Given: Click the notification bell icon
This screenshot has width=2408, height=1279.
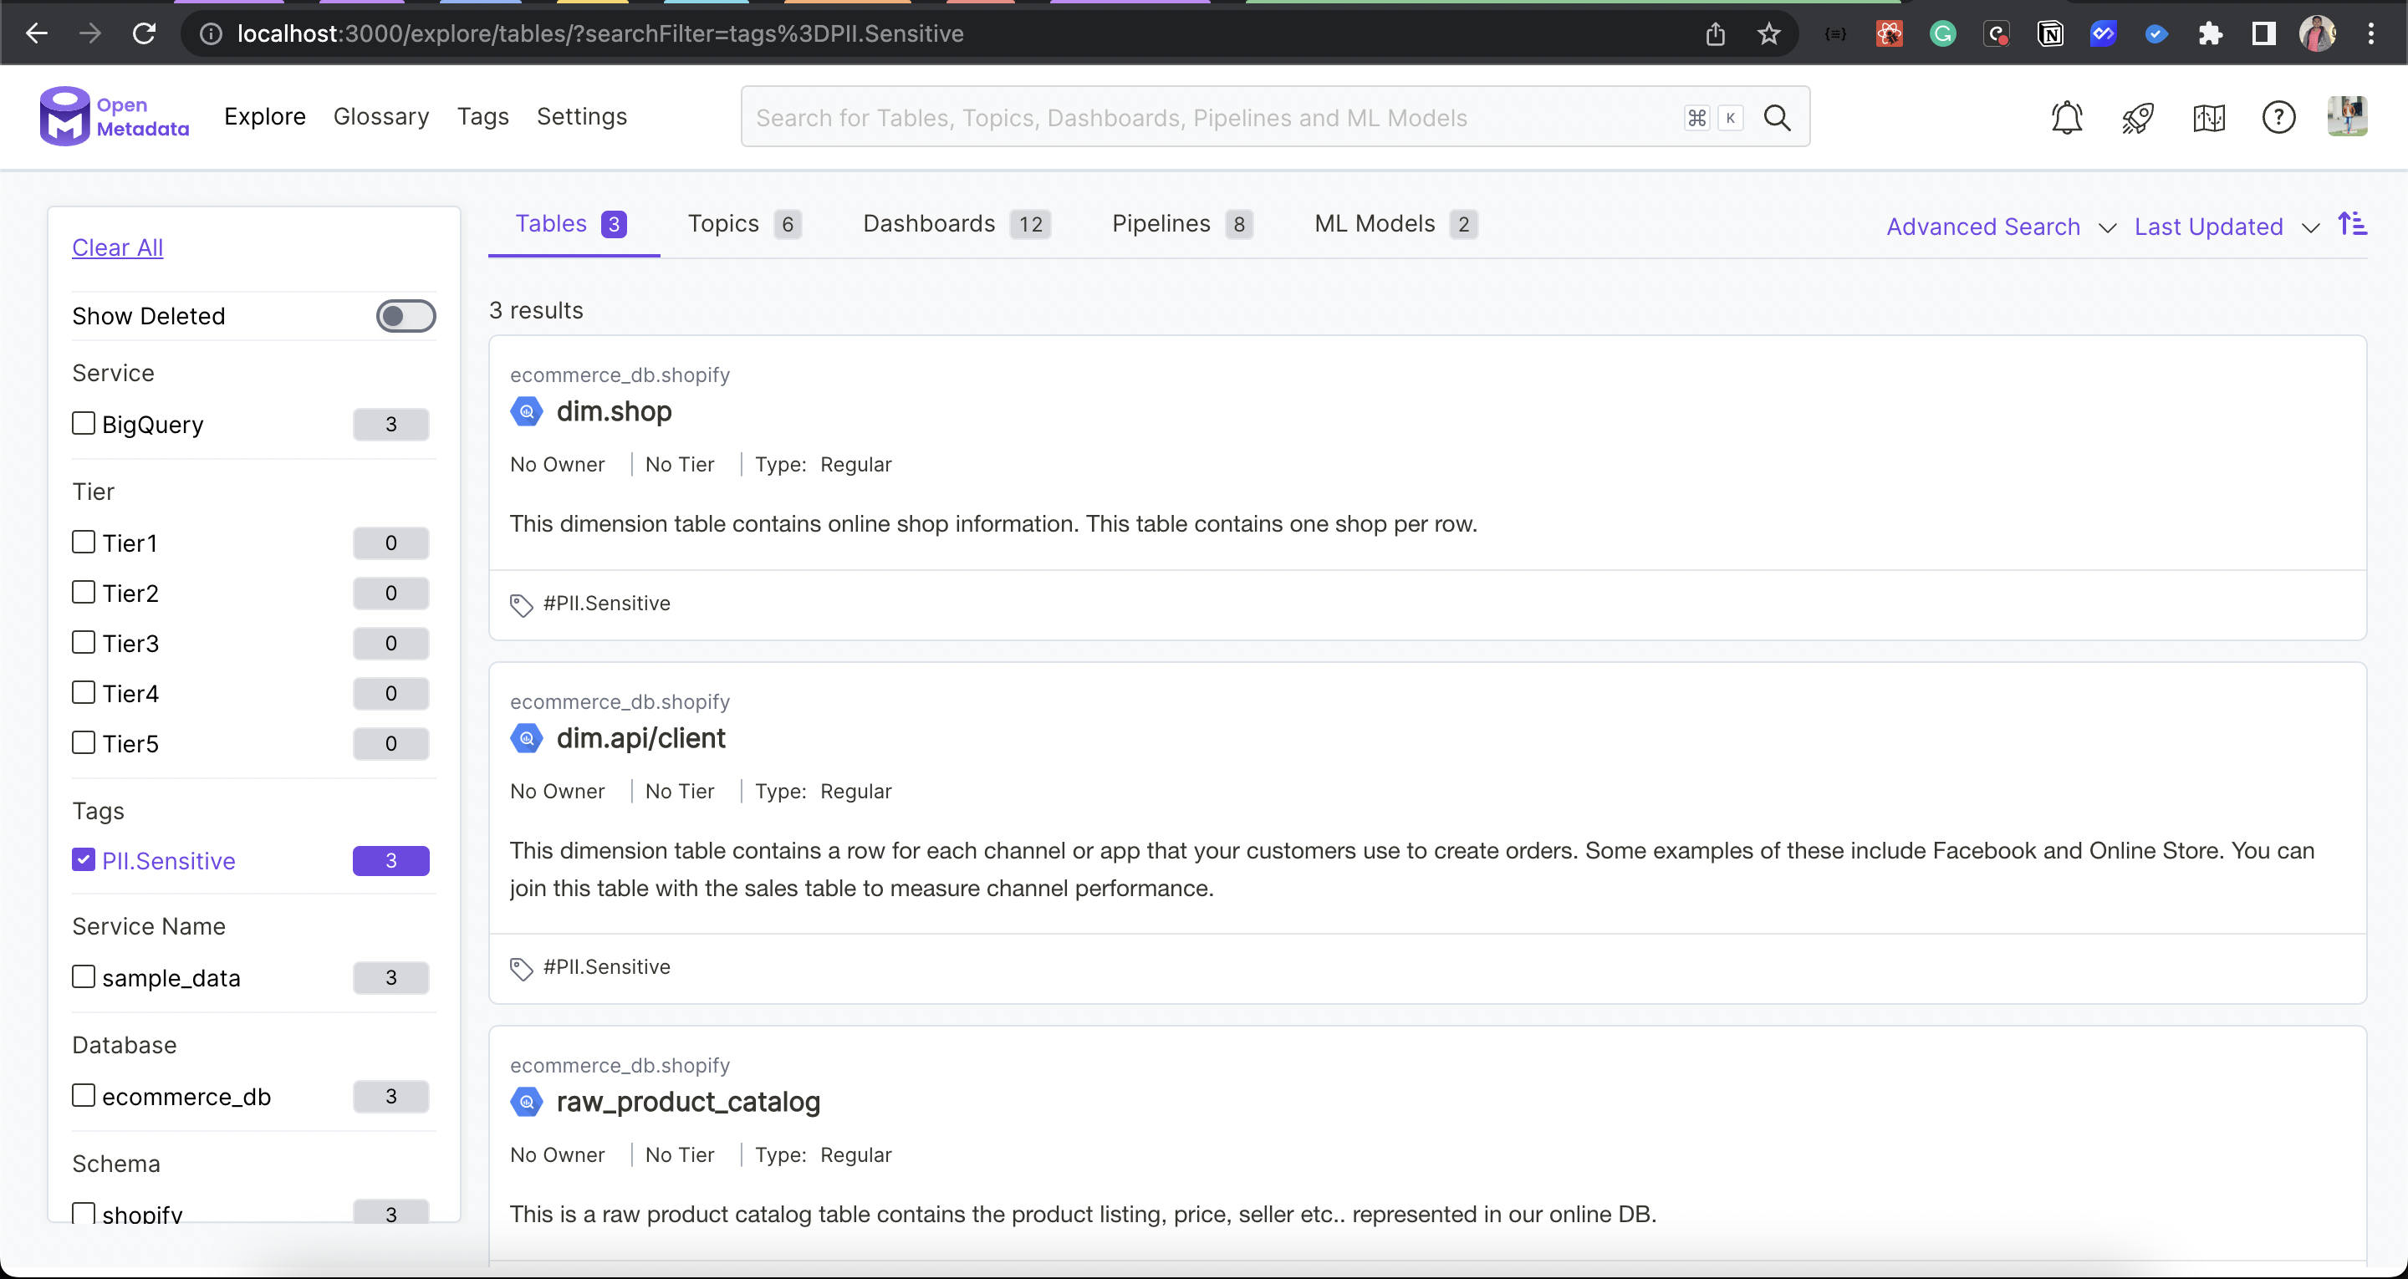Looking at the screenshot, I should click(2066, 118).
